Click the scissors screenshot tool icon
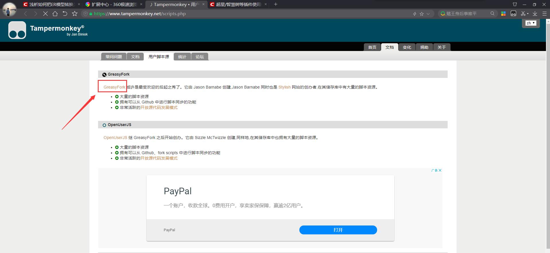Viewport: 550px width, 253px height. [x=523, y=13]
